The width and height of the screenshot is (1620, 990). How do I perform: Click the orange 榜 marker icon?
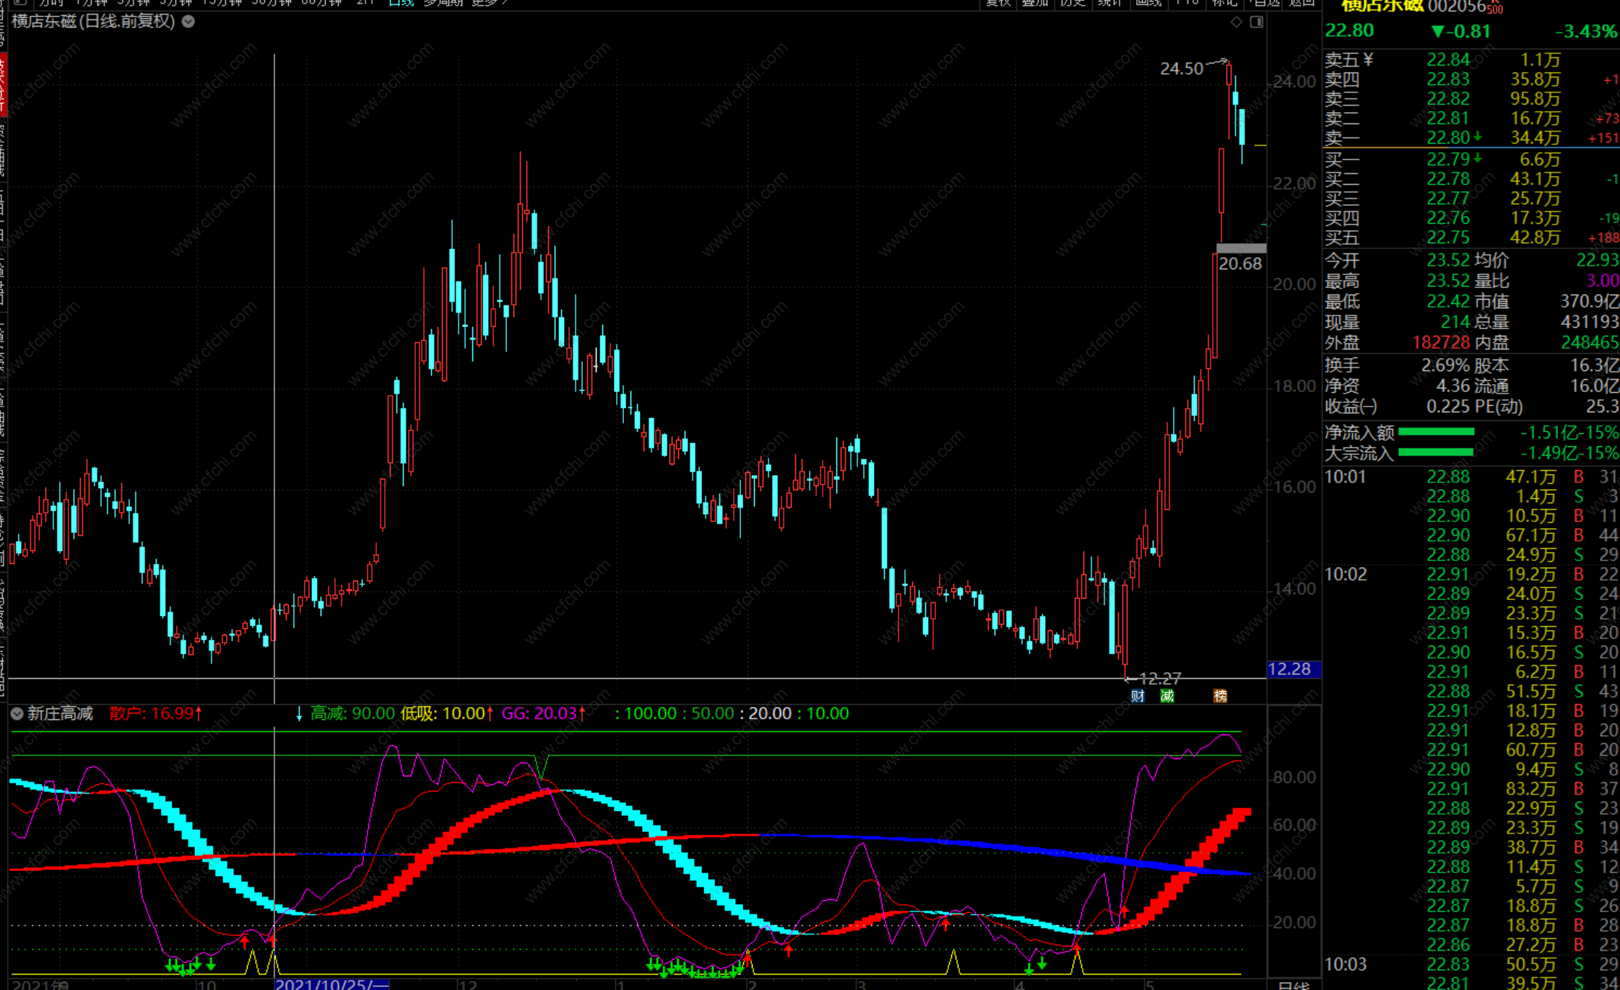(x=1220, y=695)
